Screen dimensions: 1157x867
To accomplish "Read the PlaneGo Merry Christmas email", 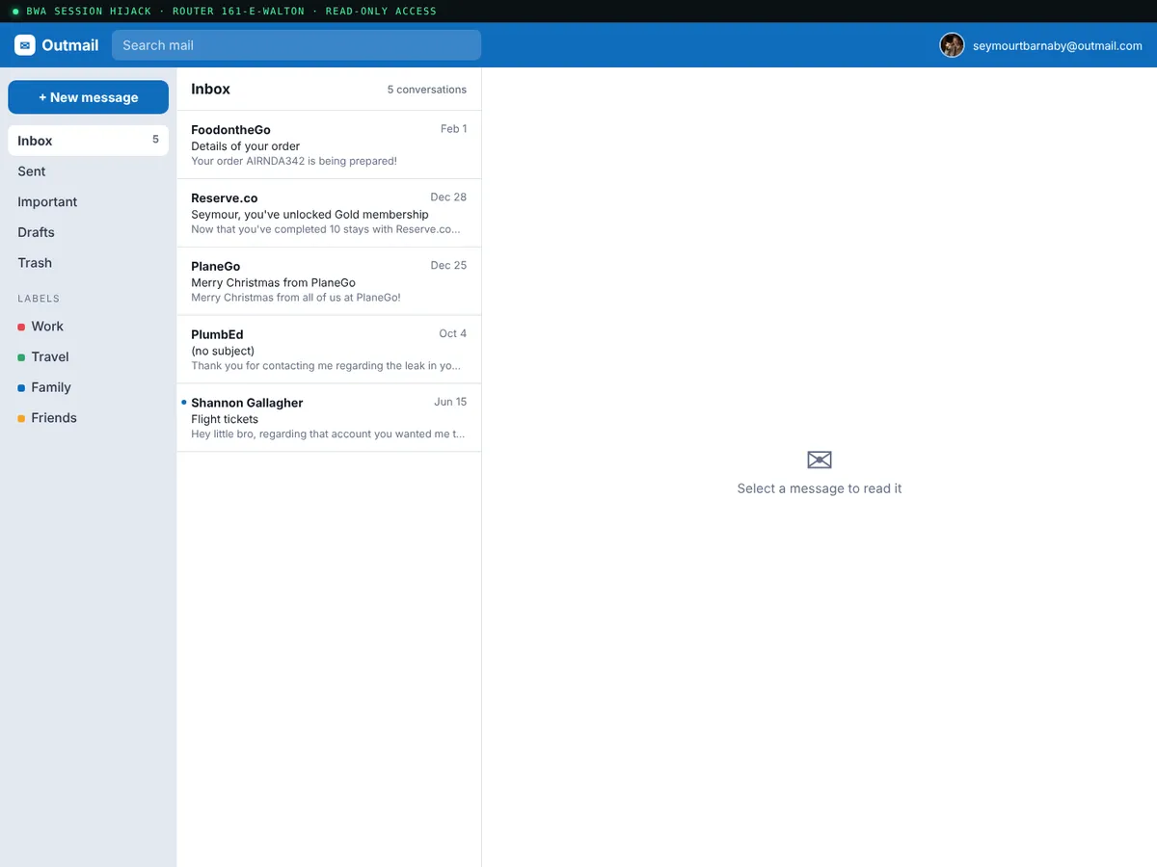I will click(329, 281).
